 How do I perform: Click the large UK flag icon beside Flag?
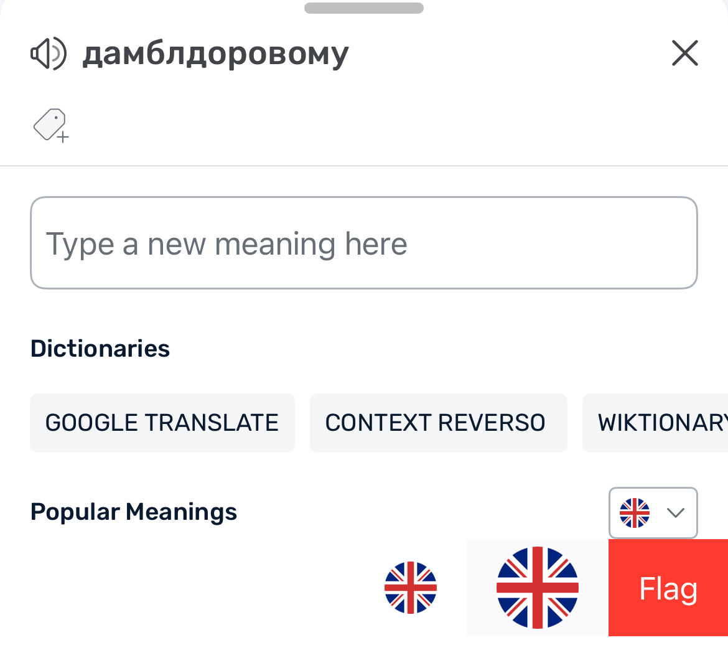[537, 588]
